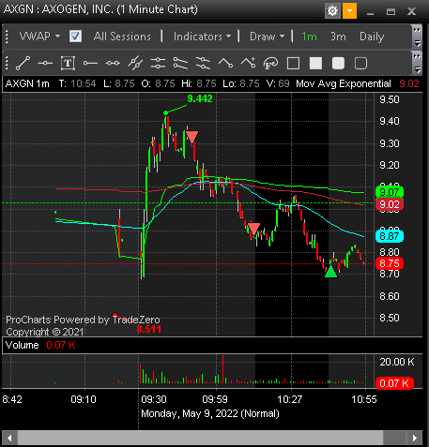Click the 20.00 K volume axis label

tap(397, 362)
